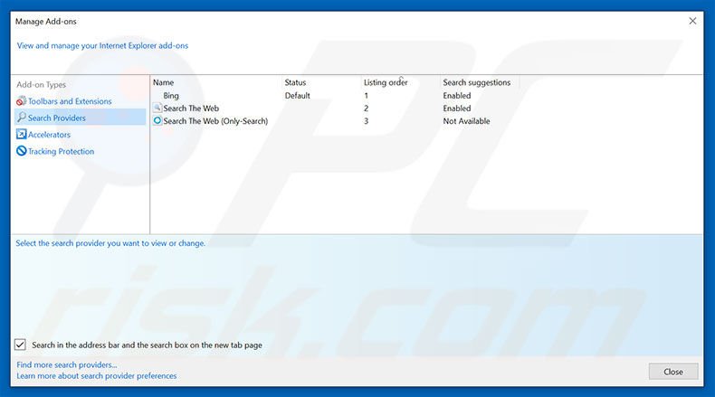
Task: Click Enabled suggestions in Bing row
Action: click(x=457, y=95)
